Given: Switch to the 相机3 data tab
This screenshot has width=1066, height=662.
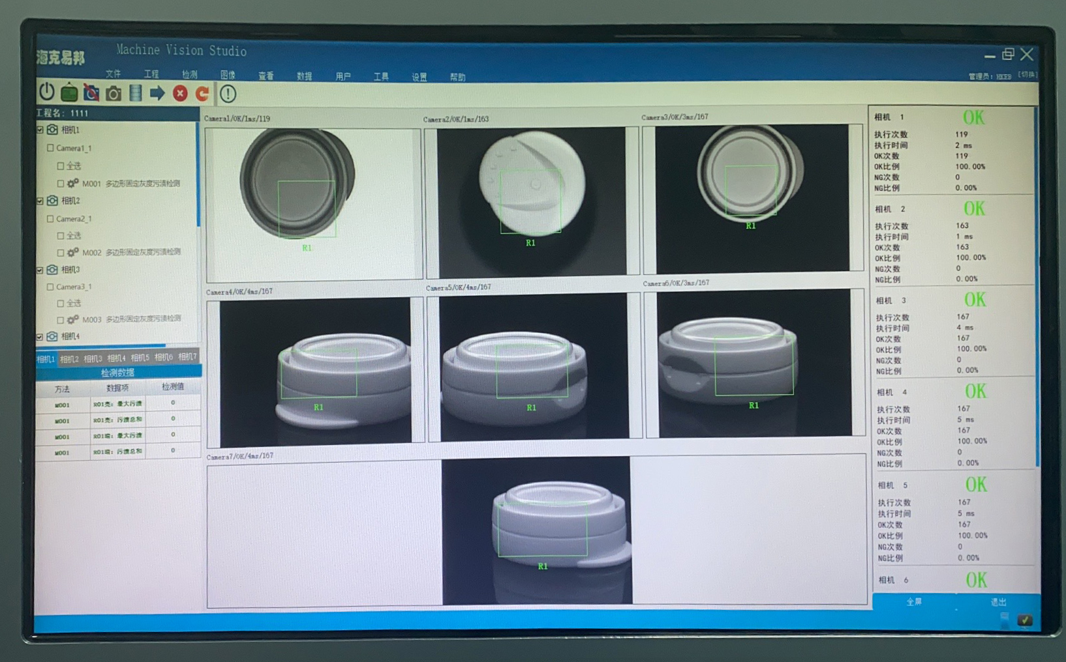Looking at the screenshot, I should tap(93, 358).
